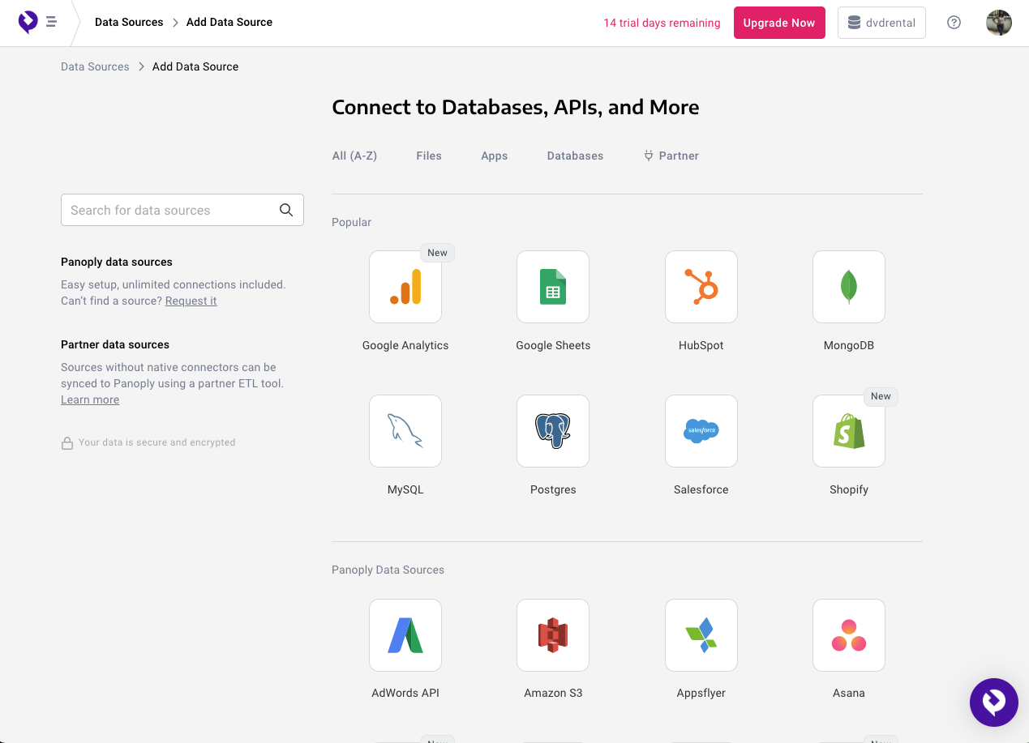Select the Appsflyer connector
Screen dimensions: 1029x743
pos(701,635)
